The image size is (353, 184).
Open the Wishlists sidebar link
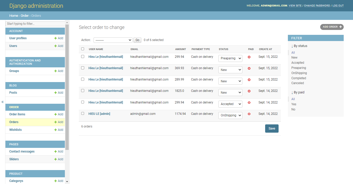(16, 130)
